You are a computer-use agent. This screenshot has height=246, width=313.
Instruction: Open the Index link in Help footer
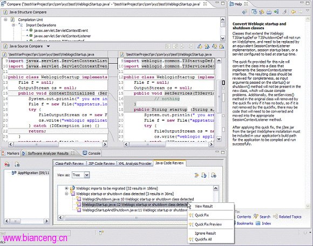[266, 223]
